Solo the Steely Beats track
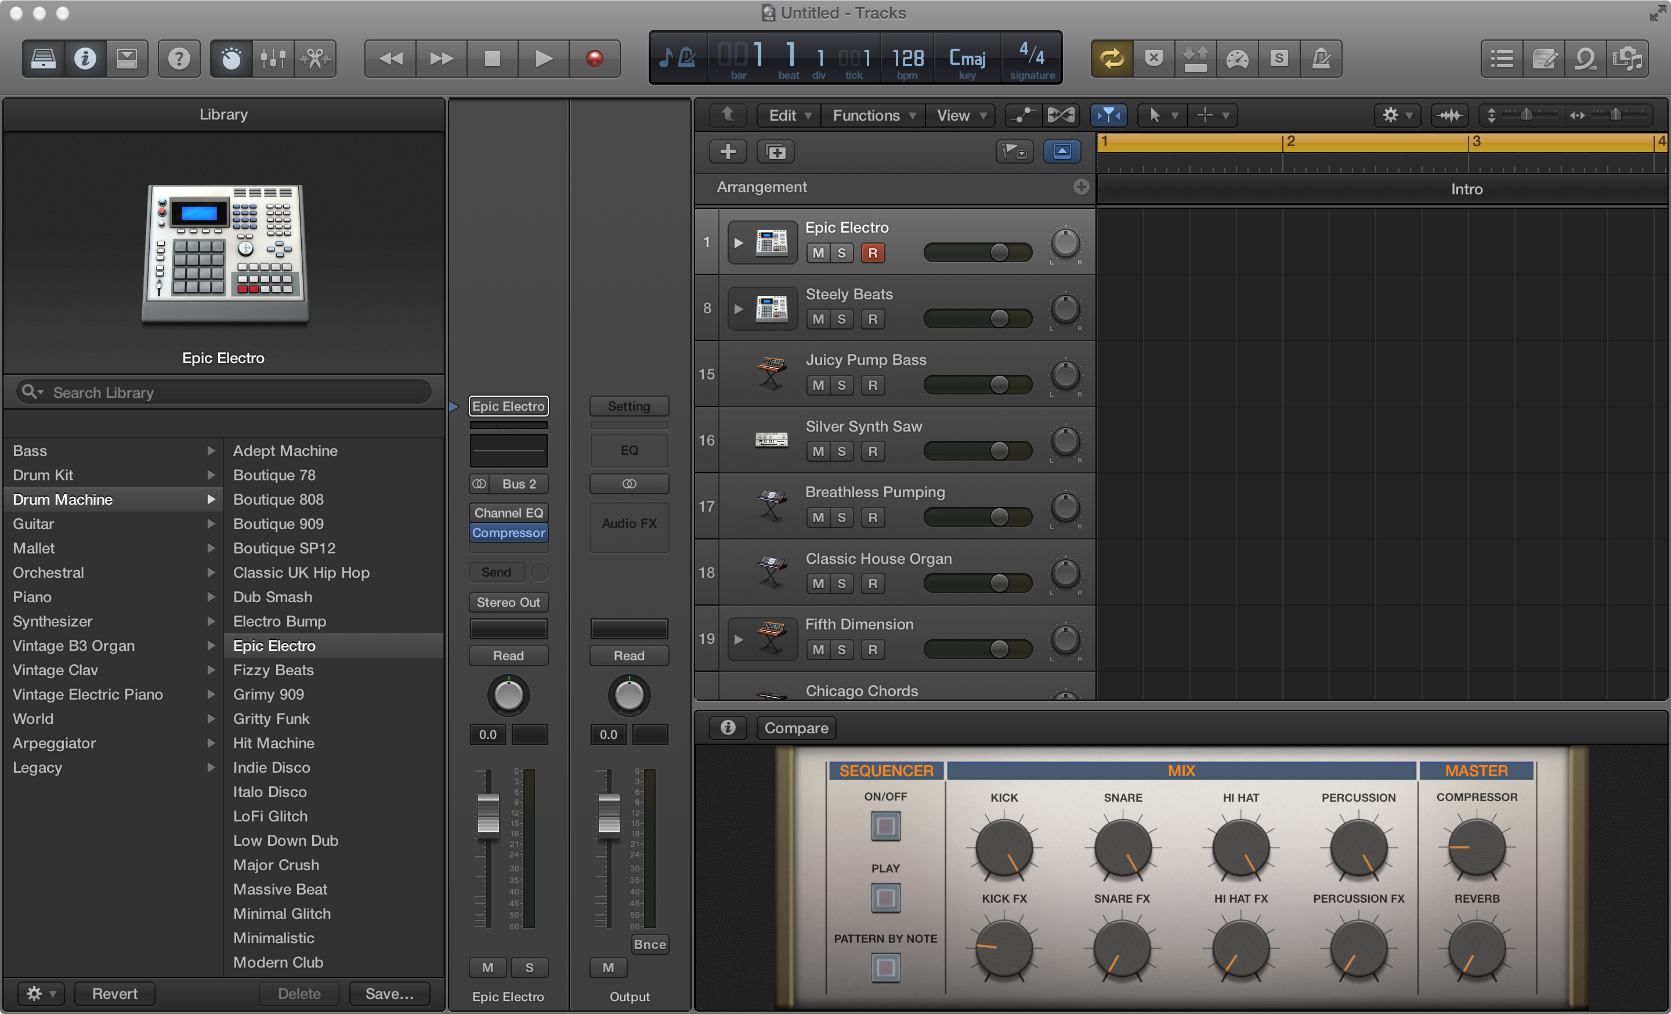 (841, 319)
